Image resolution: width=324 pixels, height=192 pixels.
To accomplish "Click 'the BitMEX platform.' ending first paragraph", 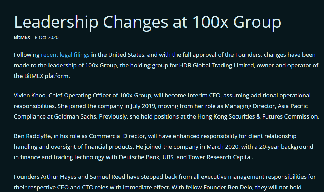I will tap(42, 76).
